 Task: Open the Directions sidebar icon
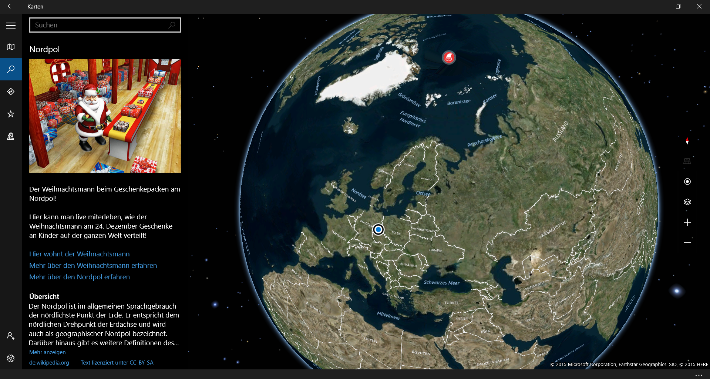(x=11, y=92)
